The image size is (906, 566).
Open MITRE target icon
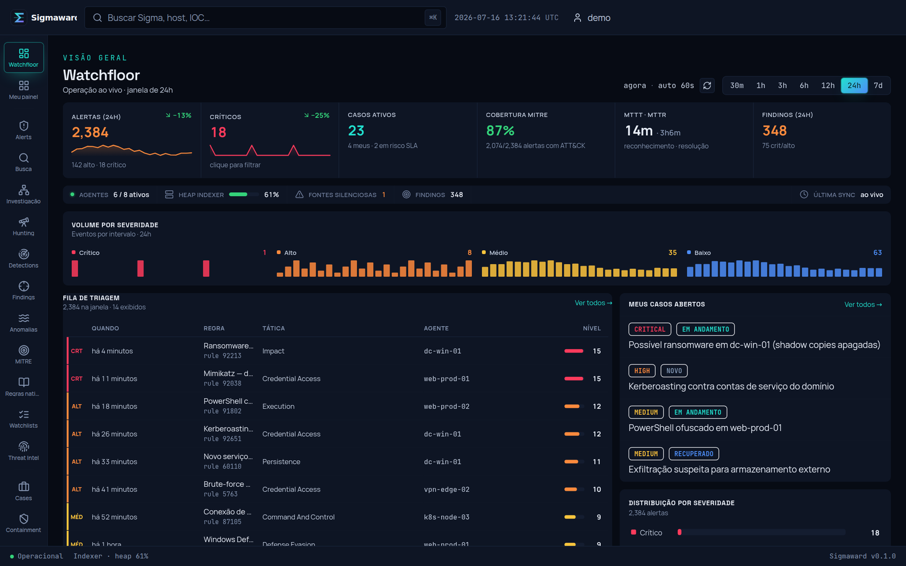24,350
